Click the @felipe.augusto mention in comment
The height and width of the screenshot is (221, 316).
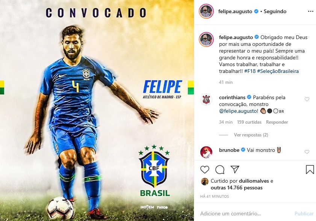238,111
